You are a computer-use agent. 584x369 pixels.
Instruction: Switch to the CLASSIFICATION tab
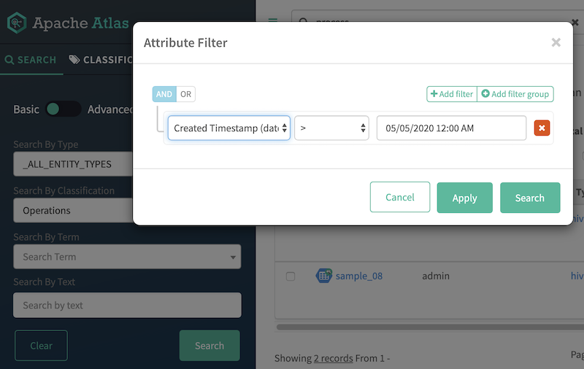coord(101,60)
